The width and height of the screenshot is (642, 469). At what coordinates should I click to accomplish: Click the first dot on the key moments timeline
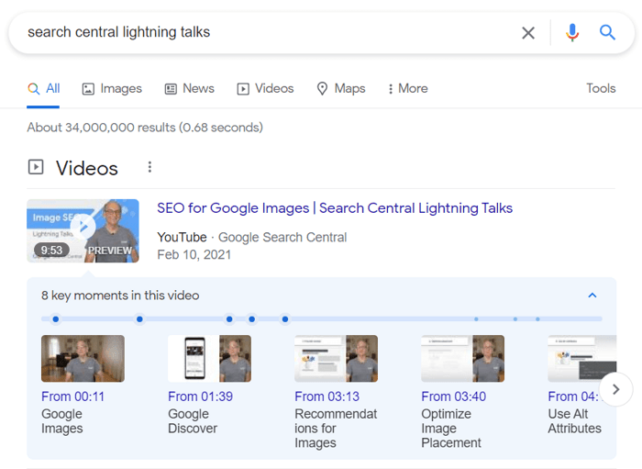56,319
